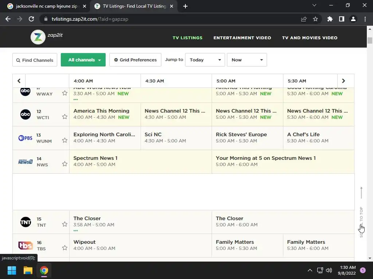Open a new browser tab
Screen dimensions: 373x279
tap(185, 6)
